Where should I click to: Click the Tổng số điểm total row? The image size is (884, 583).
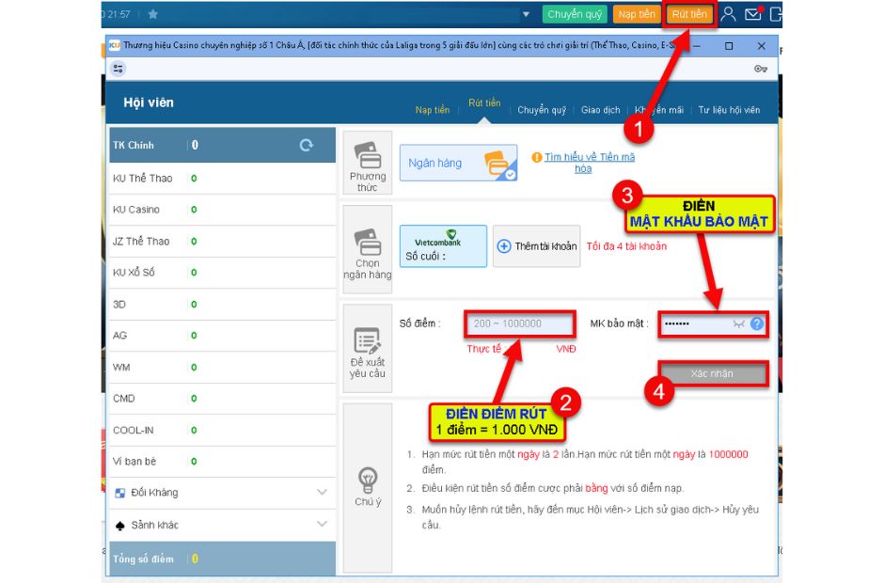[x=222, y=559]
